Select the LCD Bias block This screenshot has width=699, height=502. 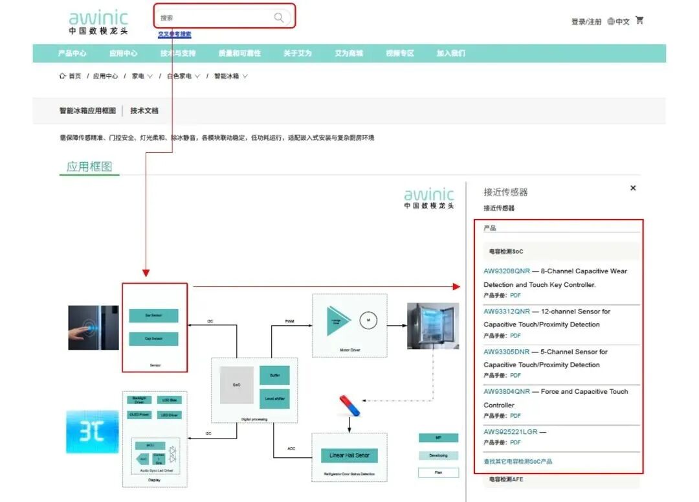click(170, 400)
